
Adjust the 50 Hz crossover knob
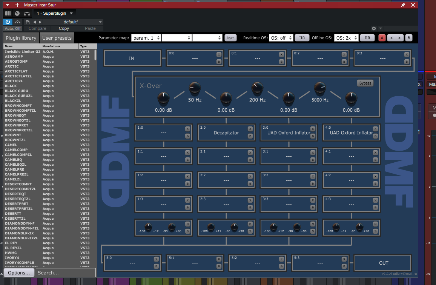tap(195, 88)
